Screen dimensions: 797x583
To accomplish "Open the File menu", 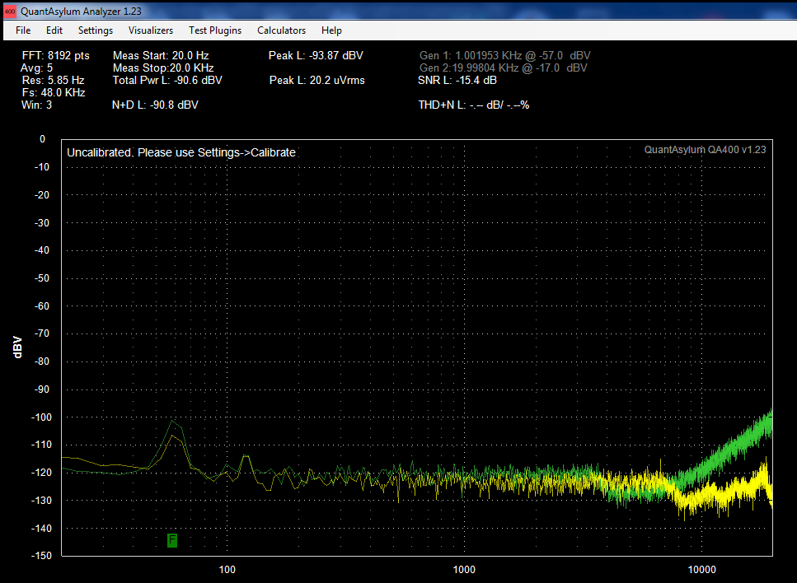I will click(23, 30).
